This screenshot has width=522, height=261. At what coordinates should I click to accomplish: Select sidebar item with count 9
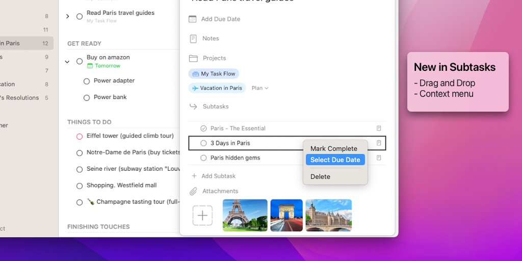(x=26, y=57)
